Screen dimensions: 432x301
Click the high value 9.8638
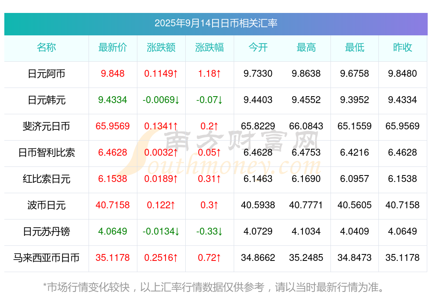pyautogui.click(x=306, y=73)
